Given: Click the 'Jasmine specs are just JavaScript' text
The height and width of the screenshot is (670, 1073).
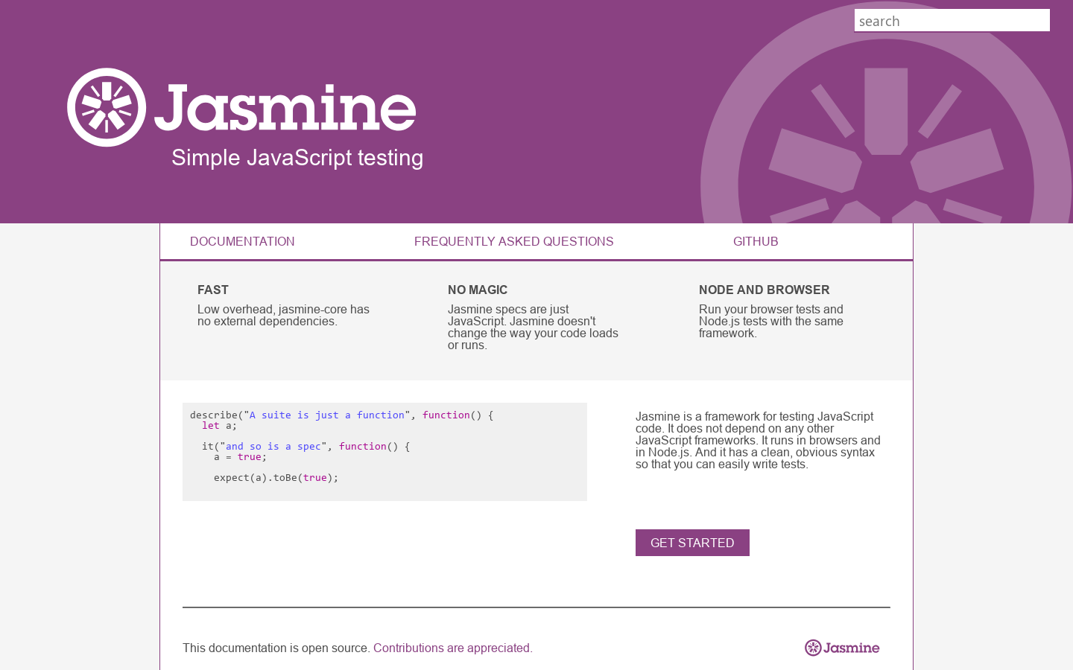Looking at the screenshot, I should [x=533, y=327].
